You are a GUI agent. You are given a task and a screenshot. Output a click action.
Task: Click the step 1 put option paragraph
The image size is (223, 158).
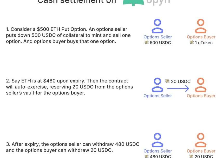click(x=68, y=35)
